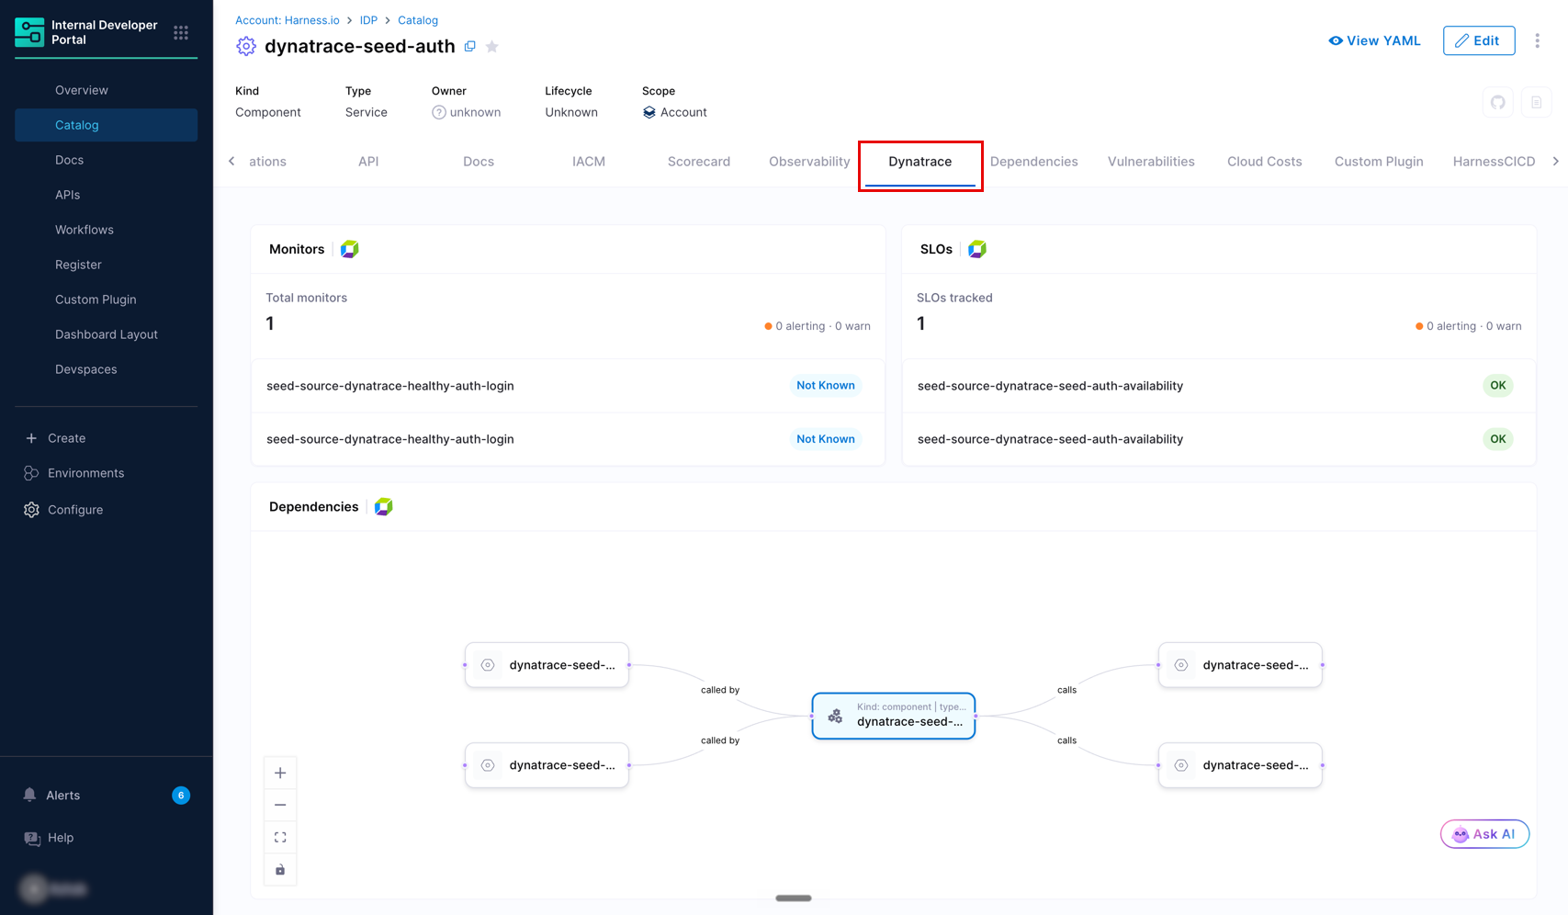Open Dashboard Layout in the sidebar
The height and width of the screenshot is (915, 1568).
106,334
